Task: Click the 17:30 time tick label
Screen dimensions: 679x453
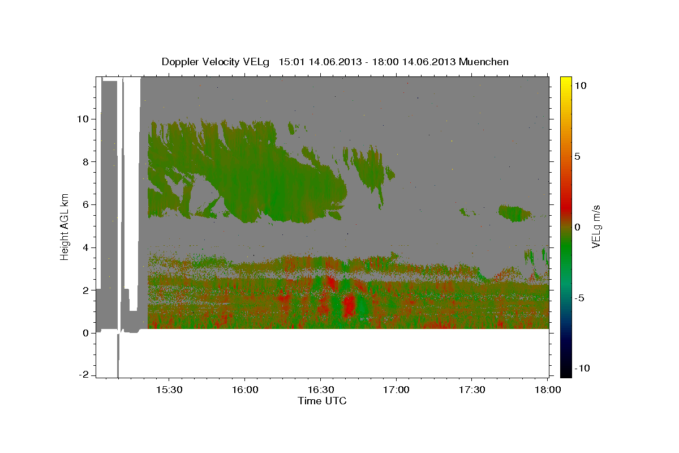Action: [x=472, y=390]
